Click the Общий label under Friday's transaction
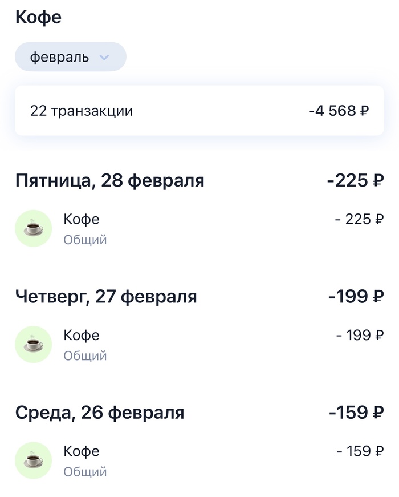This screenshot has height=497, width=399. (85, 240)
